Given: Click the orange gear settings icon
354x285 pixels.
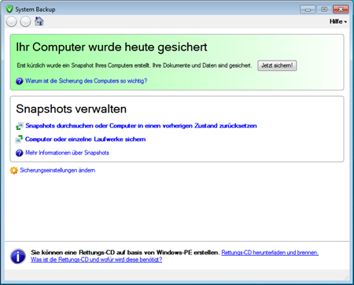Looking at the screenshot, I should click(x=14, y=170).
